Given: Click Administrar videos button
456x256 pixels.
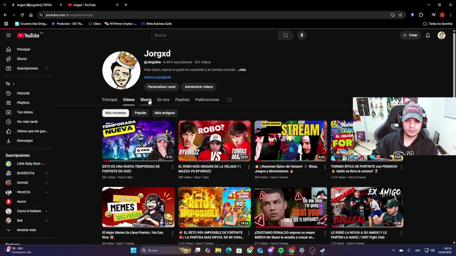Looking at the screenshot, I should 199,87.
